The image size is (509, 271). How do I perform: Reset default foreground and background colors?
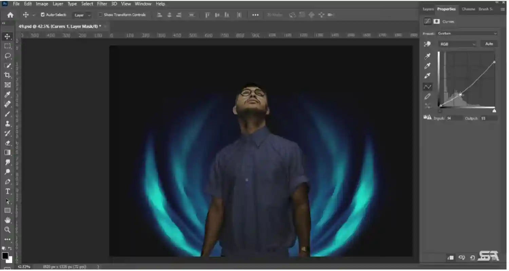(4, 248)
